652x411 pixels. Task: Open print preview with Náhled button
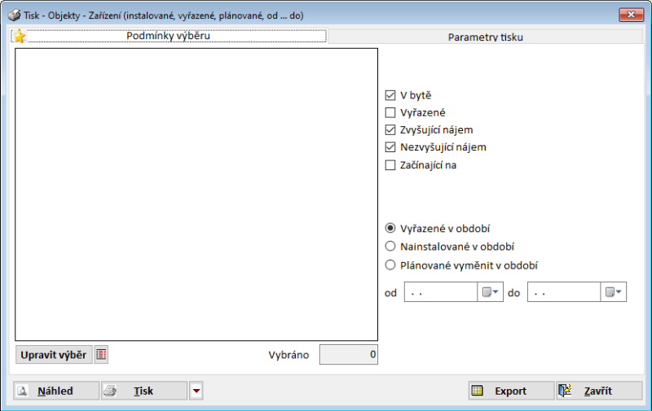click(56, 391)
